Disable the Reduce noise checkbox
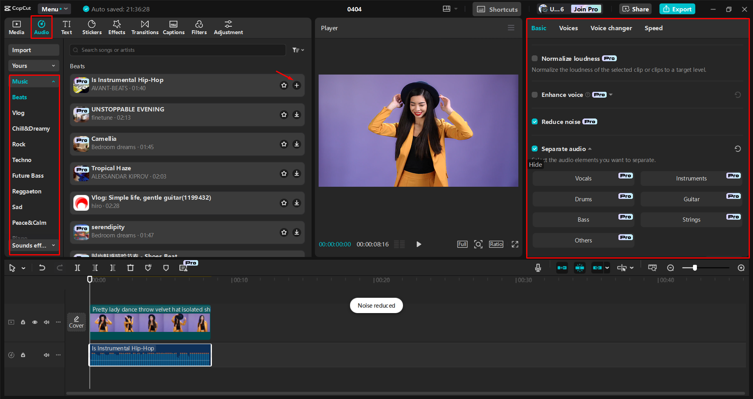This screenshot has width=753, height=399. [534, 122]
